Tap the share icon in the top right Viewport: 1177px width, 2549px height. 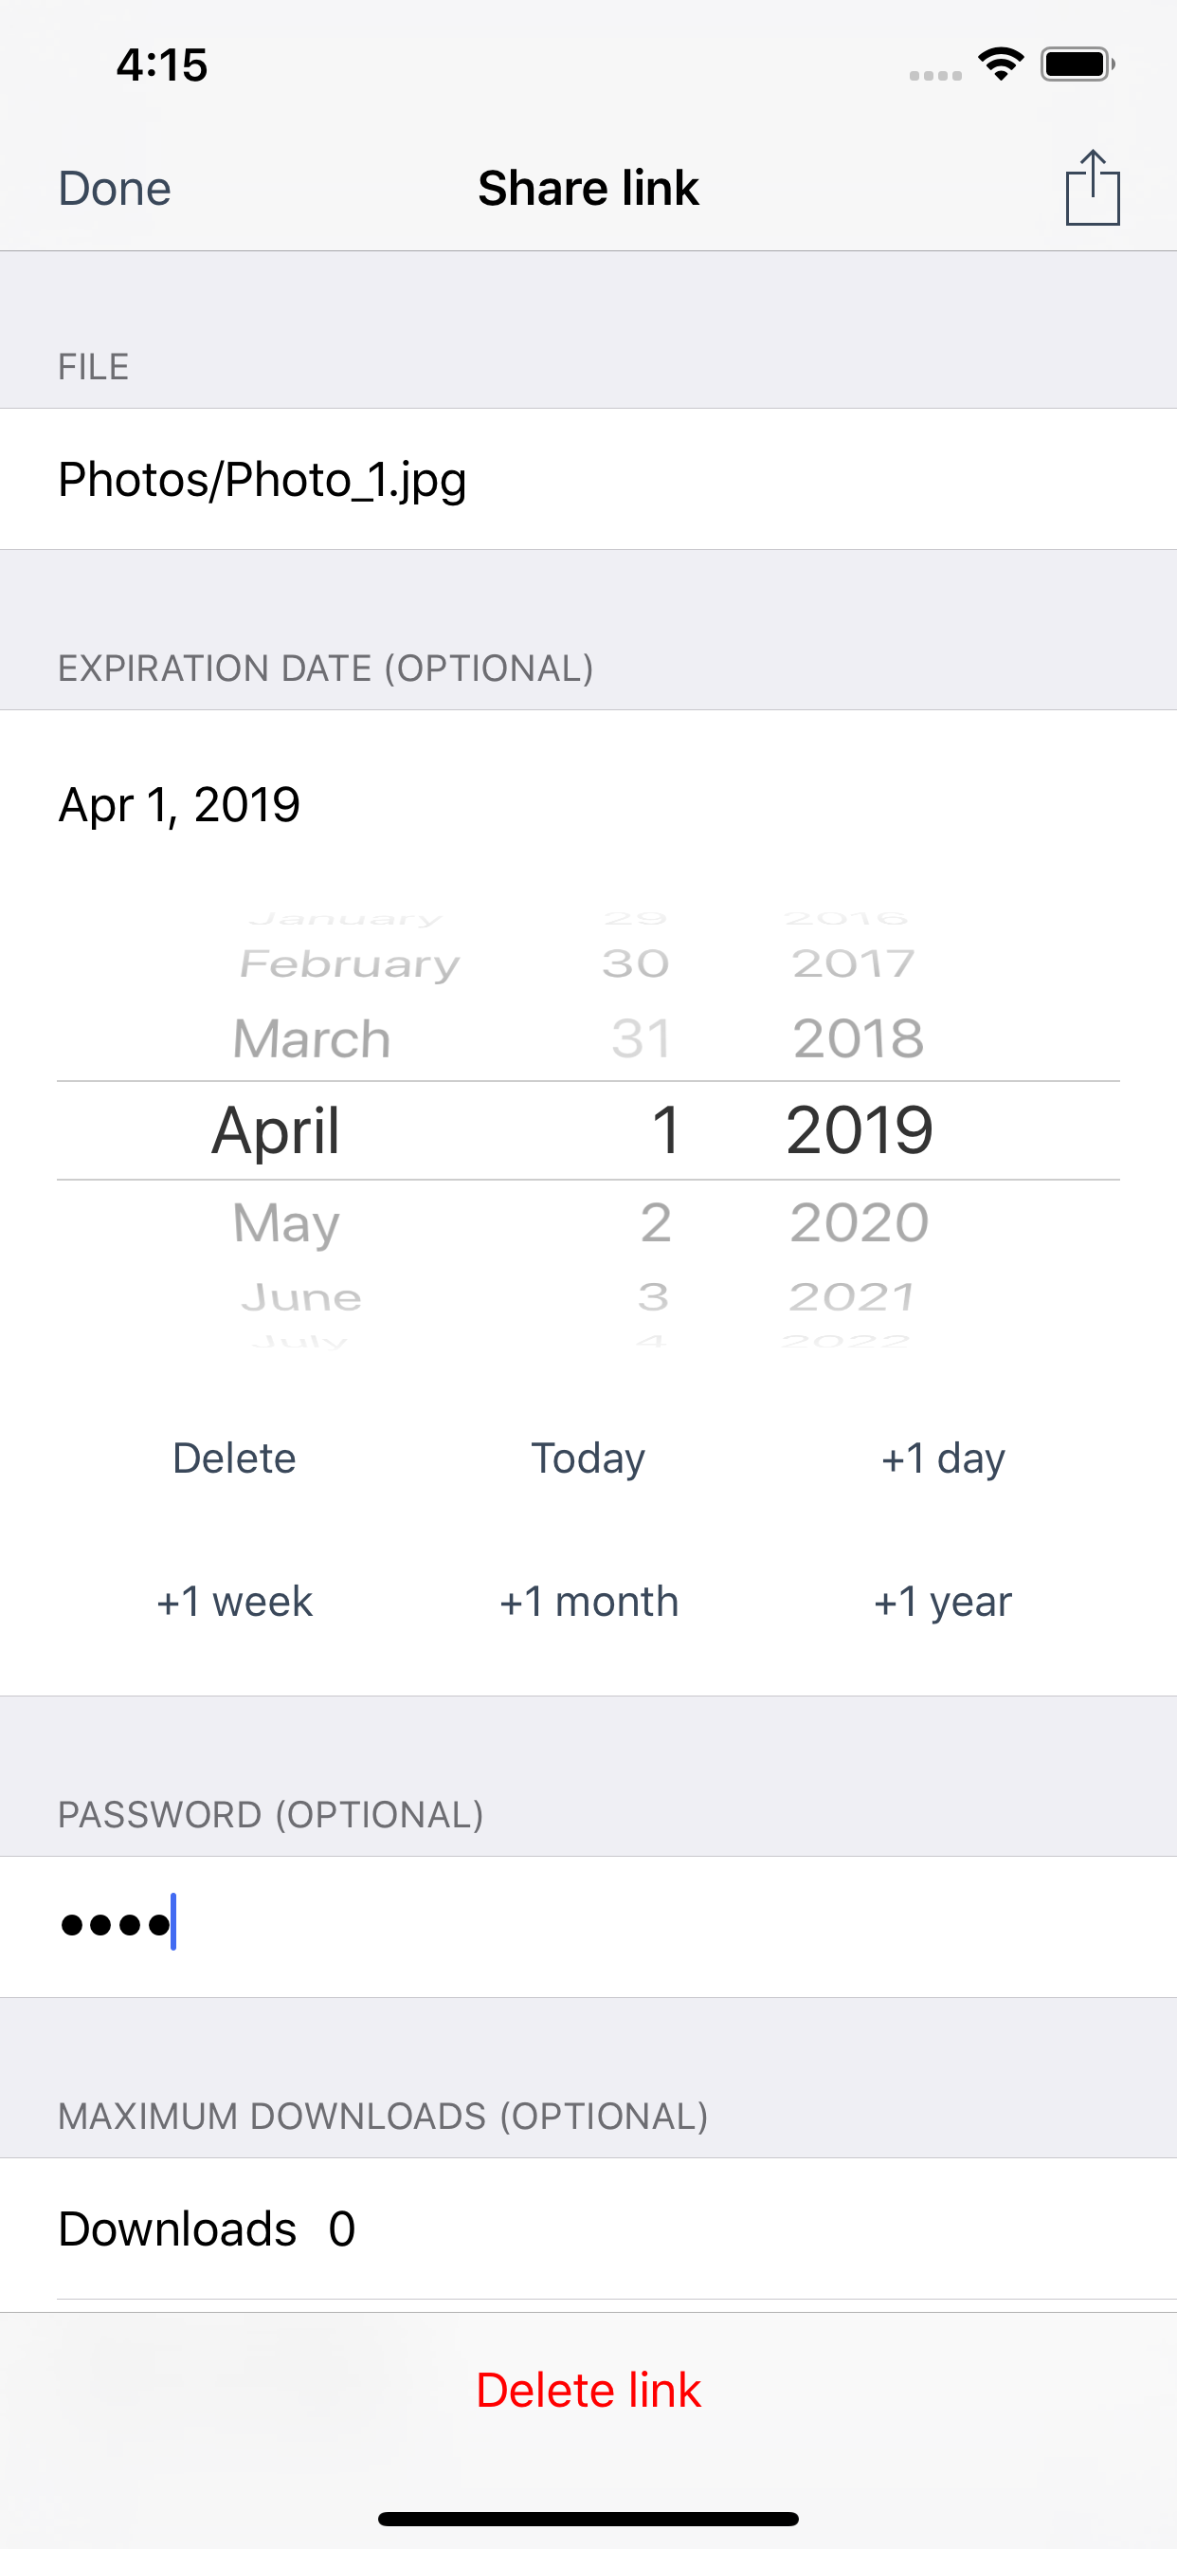click(1092, 188)
